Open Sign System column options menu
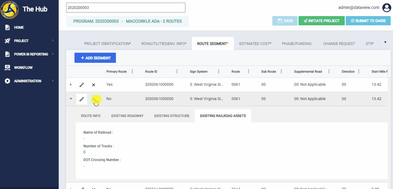393x189 pixels. (x=219, y=71)
